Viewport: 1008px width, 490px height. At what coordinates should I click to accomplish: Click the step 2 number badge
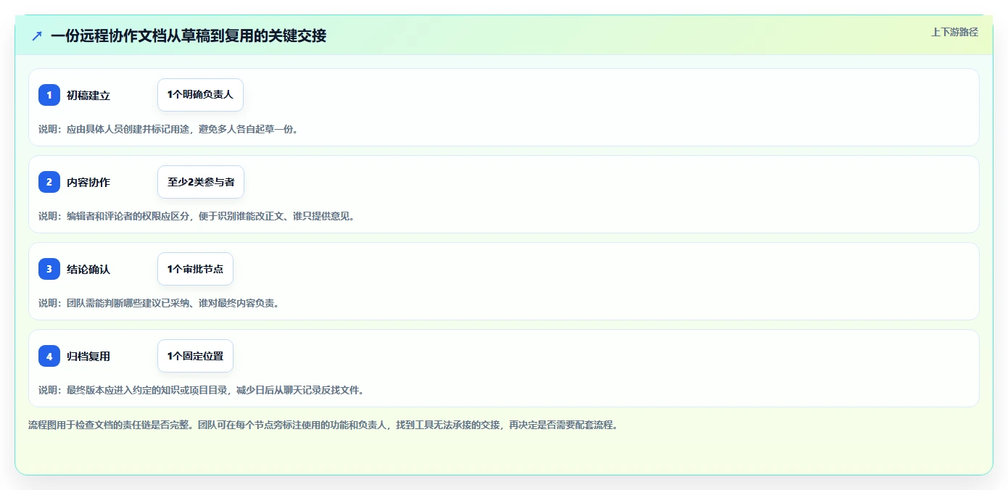coord(49,182)
